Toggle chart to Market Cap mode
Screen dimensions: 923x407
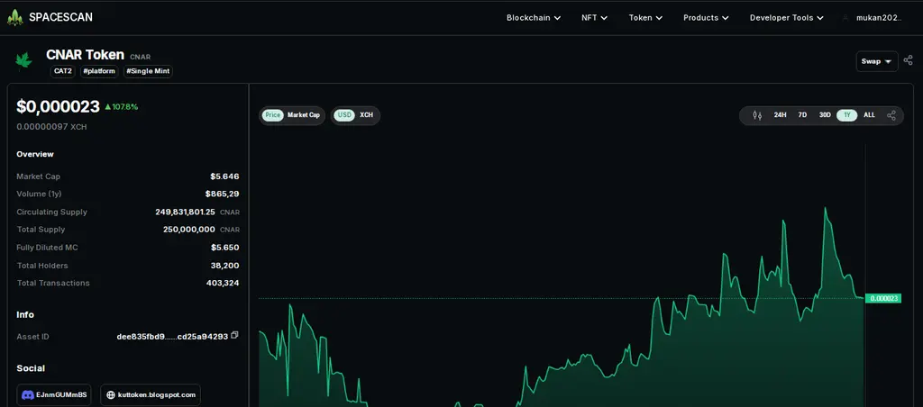pyautogui.click(x=304, y=115)
